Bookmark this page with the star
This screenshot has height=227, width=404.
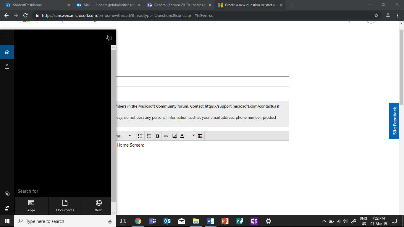[376, 15]
